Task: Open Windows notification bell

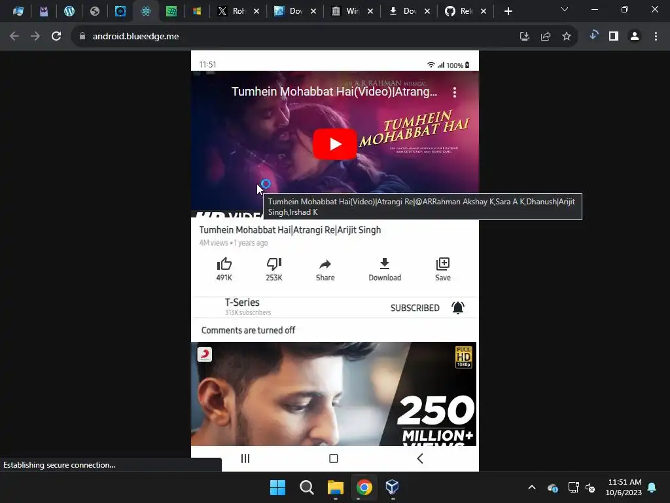Action: [652, 487]
